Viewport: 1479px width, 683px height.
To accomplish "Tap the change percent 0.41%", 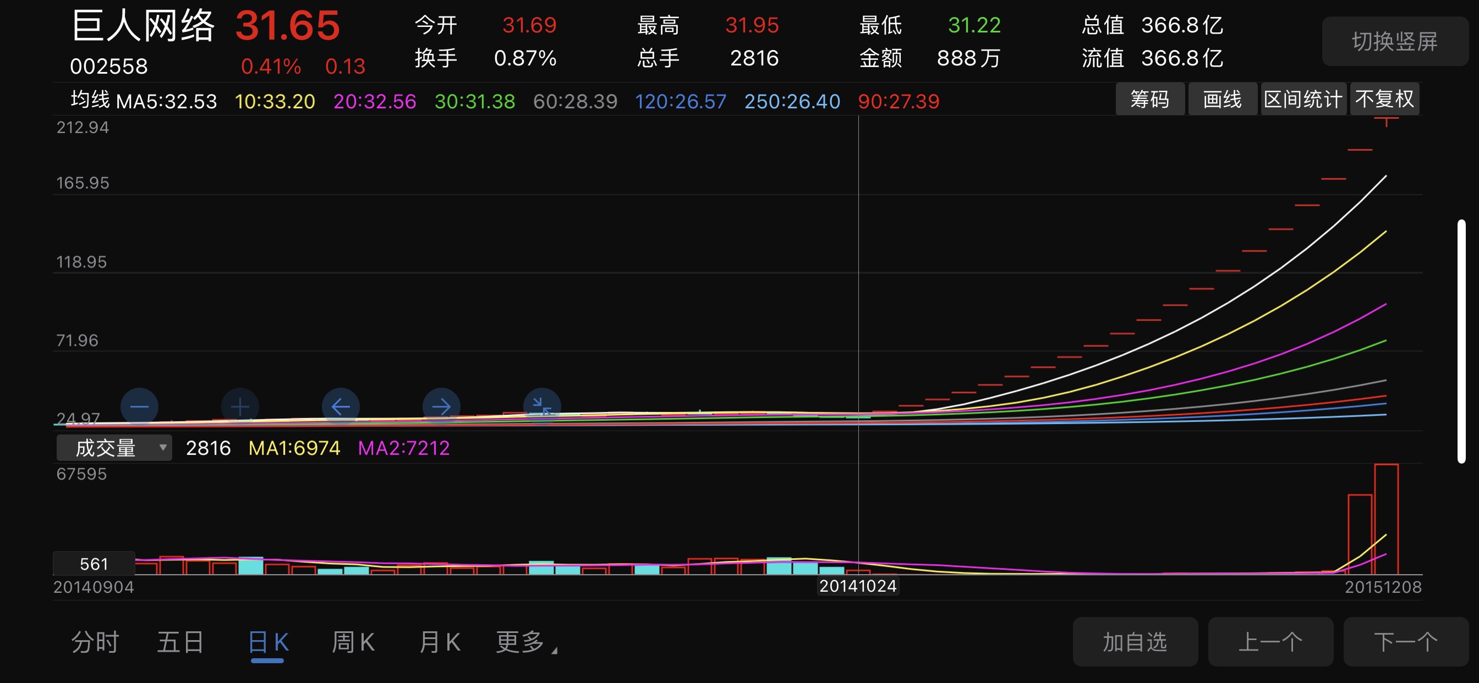I will point(271,67).
